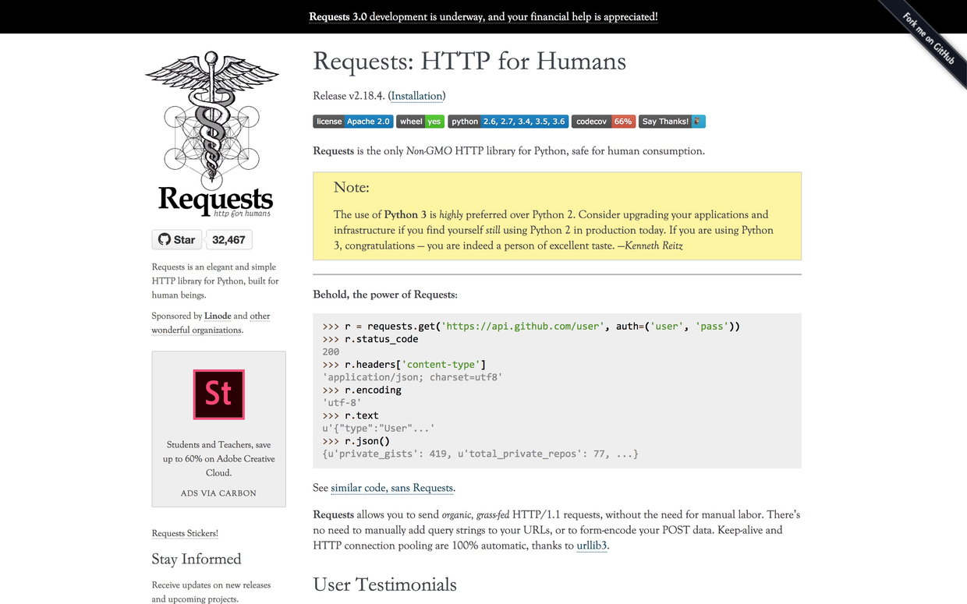Screen dimensions: 967x604
Task: Click the Requests caduceus logo image
Action: [x=212, y=132]
